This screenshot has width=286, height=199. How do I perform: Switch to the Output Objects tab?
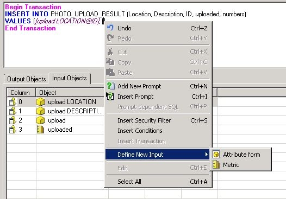pyautogui.click(x=27, y=79)
